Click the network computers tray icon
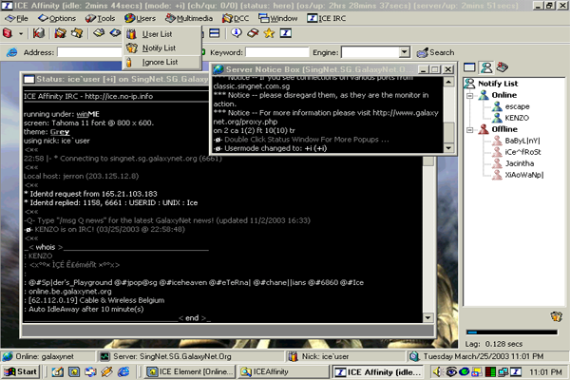 [503, 371]
